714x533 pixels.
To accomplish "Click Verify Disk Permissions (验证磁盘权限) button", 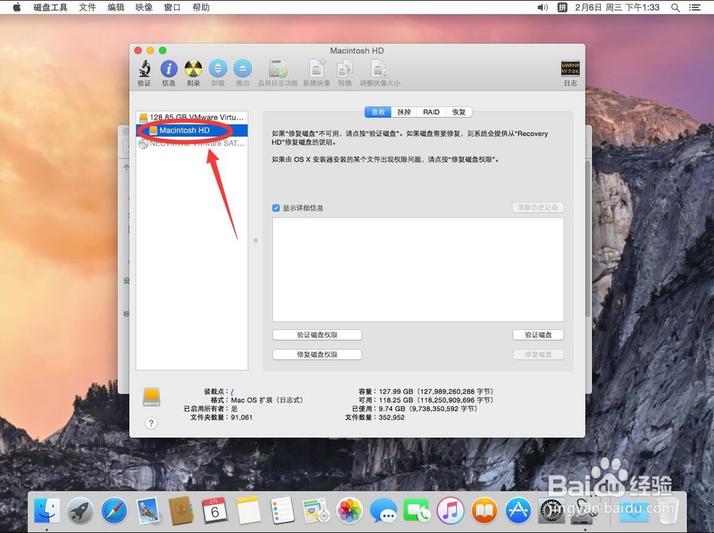I will (317, 335).
